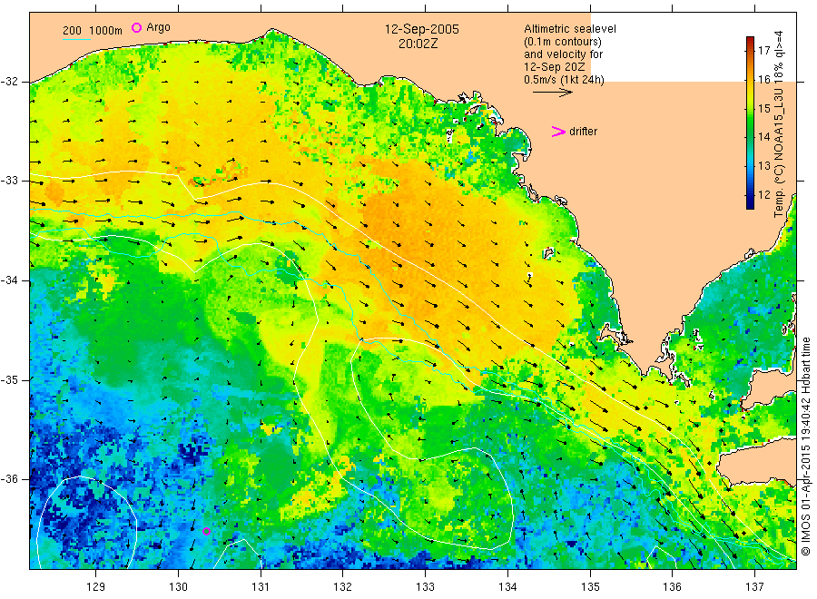This screenshot has width=817, height=599.
Task: Click the magenta drifter symbol in the legend
Action: [558, 132]
